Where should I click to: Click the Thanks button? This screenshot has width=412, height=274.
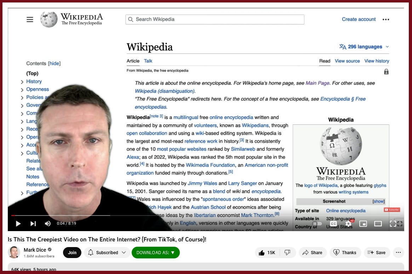[345, 253]
